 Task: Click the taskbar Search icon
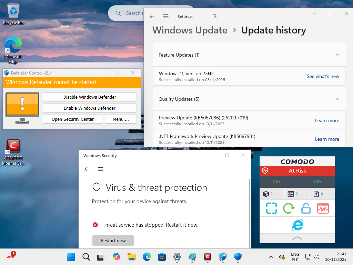[86, 257]
